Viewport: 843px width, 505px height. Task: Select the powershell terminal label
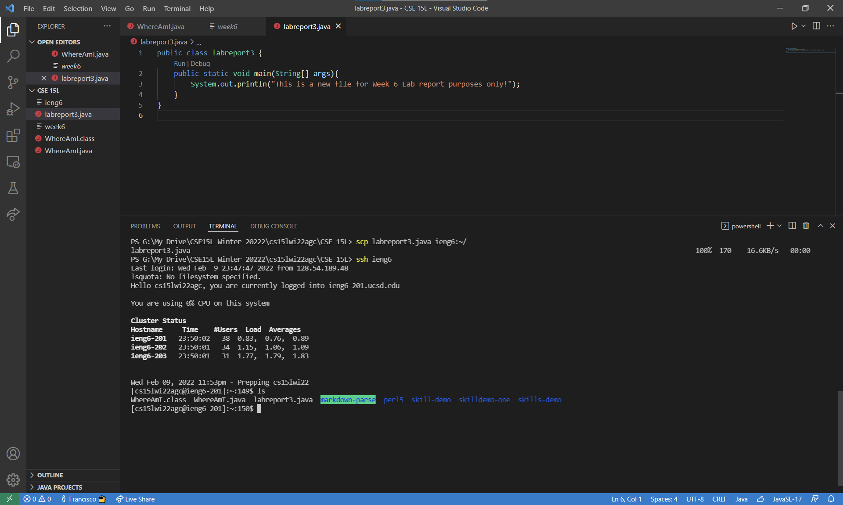click(741, 226)
